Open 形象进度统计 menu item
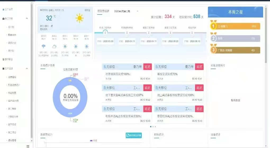The height and width of the screenshot is (148, 270). [x=14, y=85]
